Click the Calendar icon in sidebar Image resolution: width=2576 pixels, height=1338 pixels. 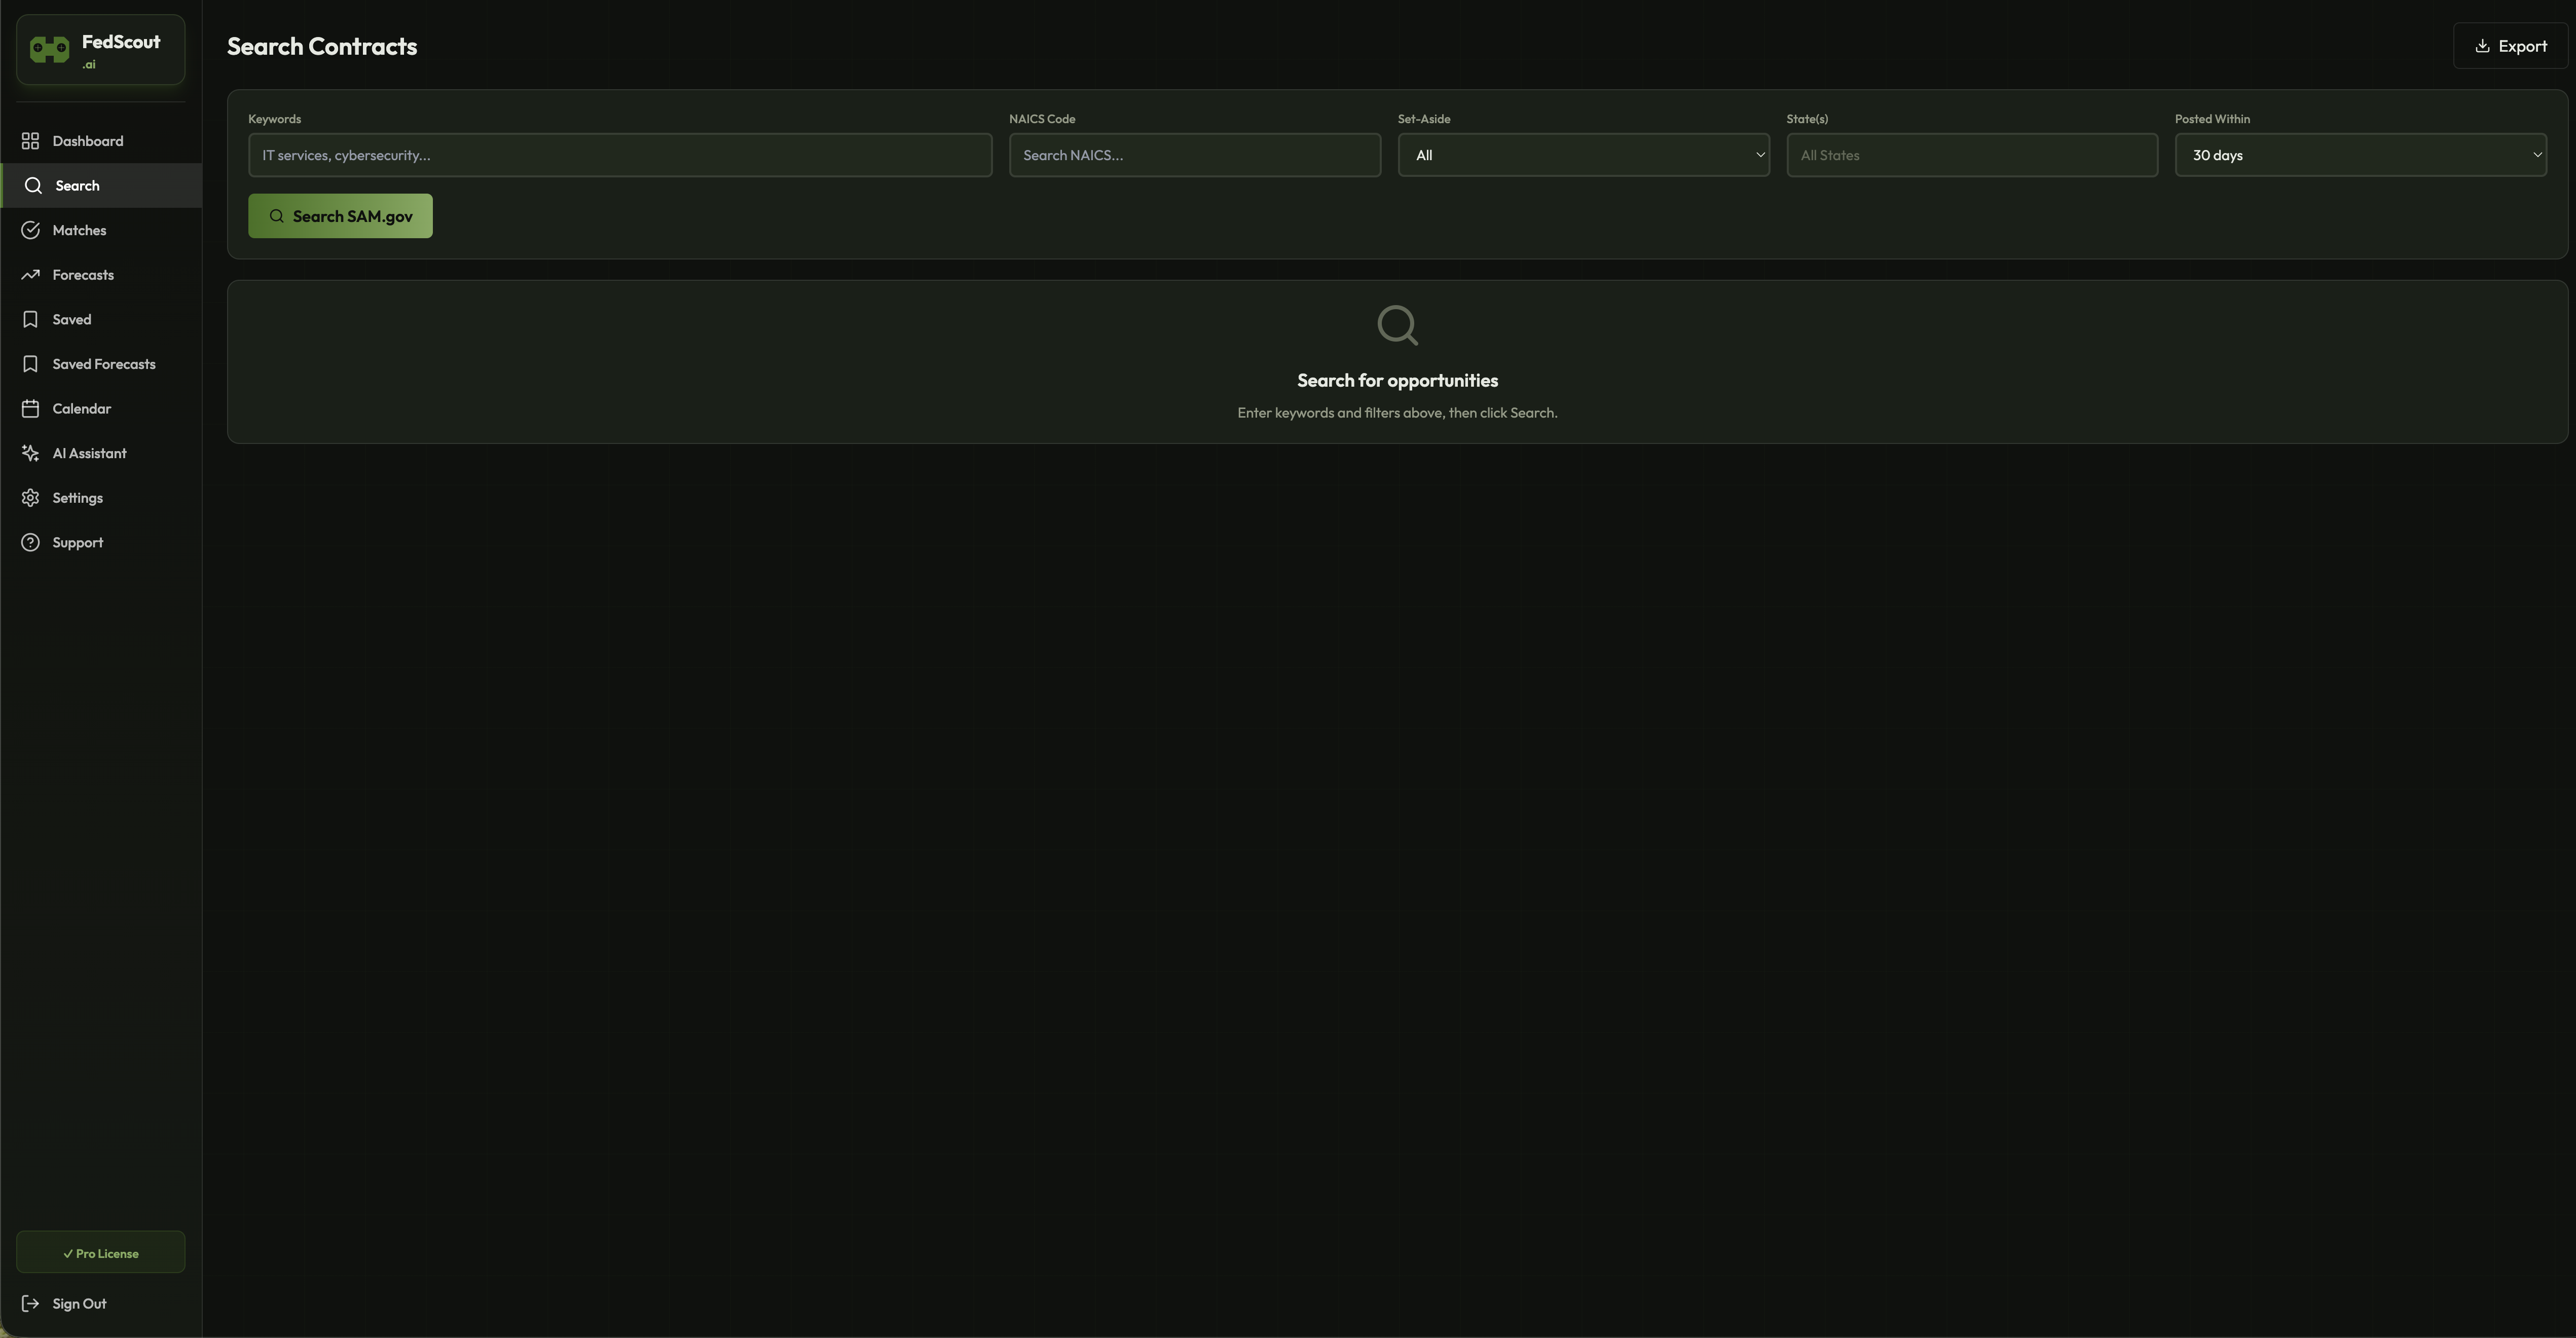point(30,409)
